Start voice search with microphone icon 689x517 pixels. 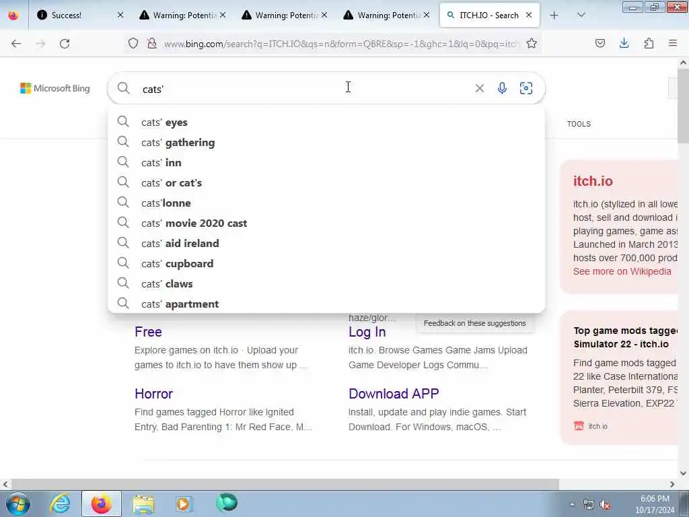click(502, 88)
